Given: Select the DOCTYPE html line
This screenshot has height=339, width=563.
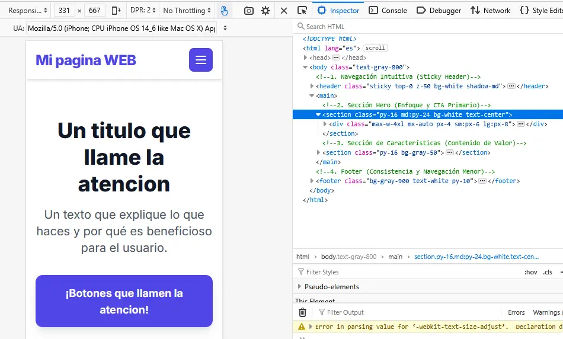Looking at the screenshot, I should [x=330, y=39].
